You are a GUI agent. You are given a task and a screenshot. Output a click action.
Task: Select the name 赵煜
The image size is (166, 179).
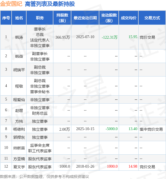(x=19, y=110)
